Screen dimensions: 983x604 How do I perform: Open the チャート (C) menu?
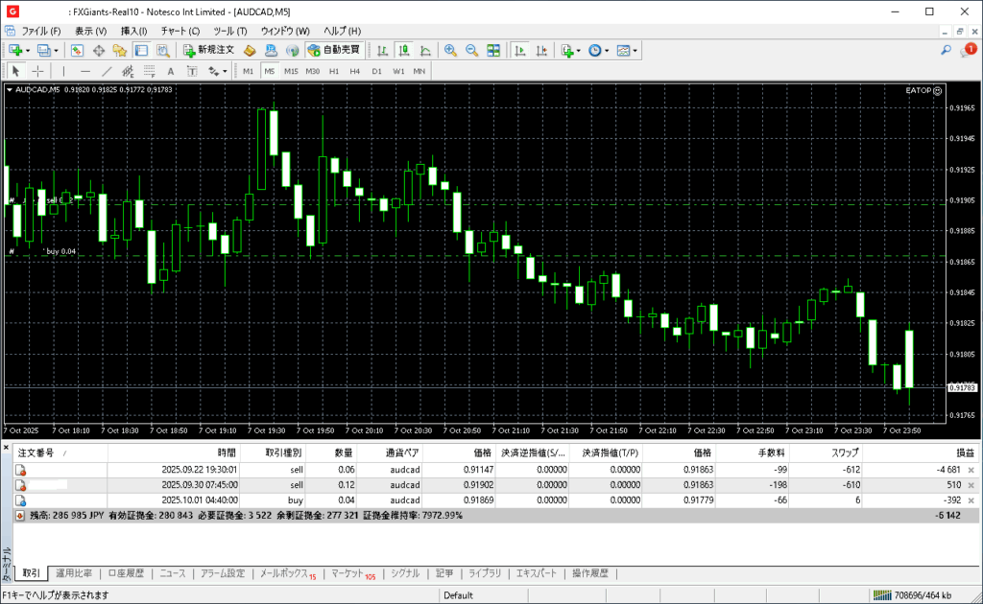point(180,31)
